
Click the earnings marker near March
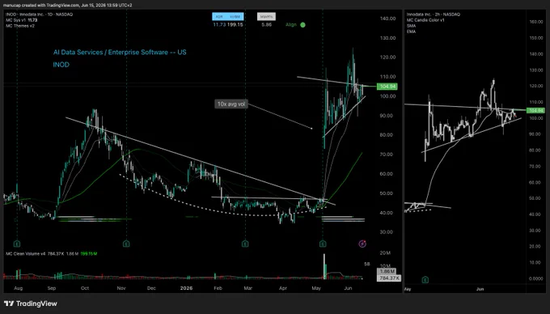(245, 244)
